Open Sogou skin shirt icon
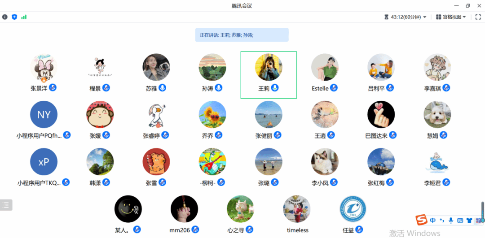 469,221
